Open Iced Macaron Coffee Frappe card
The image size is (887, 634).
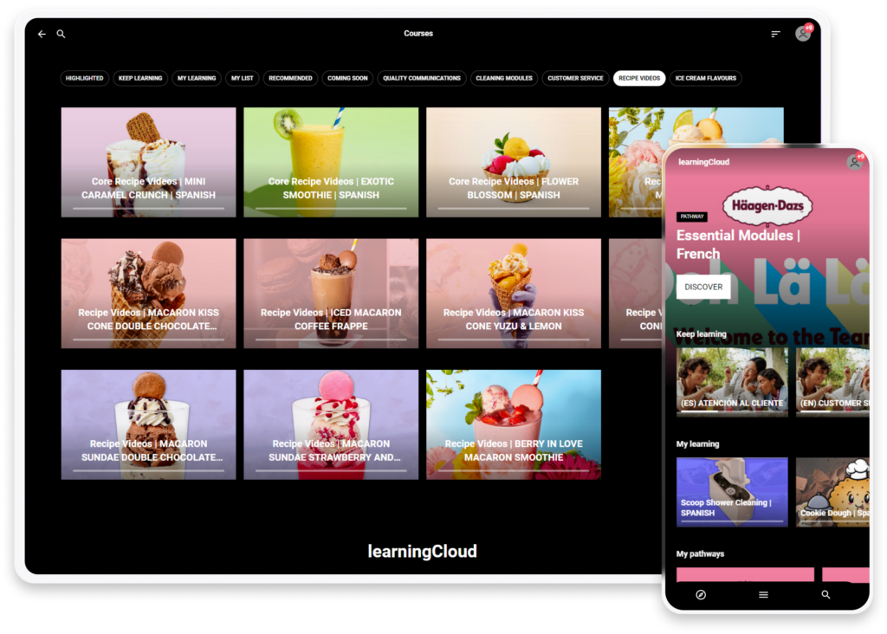tap(331, 294)
